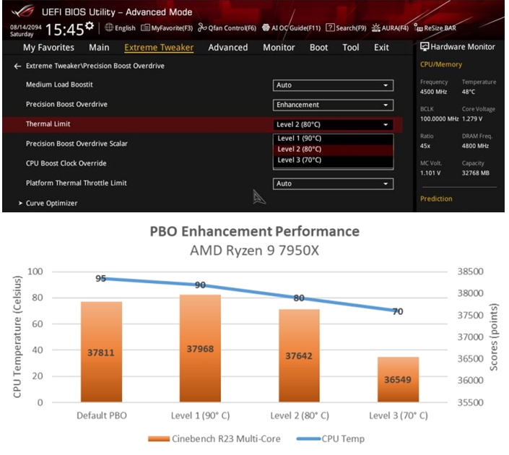Click the Prediction section heading
This screenshot has width=509, height=455.
436,199
